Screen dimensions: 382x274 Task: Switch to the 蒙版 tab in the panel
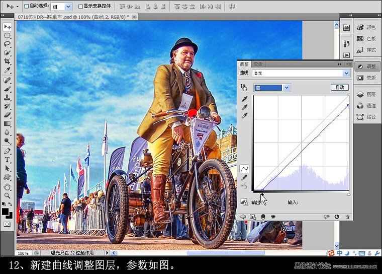(x=258, y=64)
